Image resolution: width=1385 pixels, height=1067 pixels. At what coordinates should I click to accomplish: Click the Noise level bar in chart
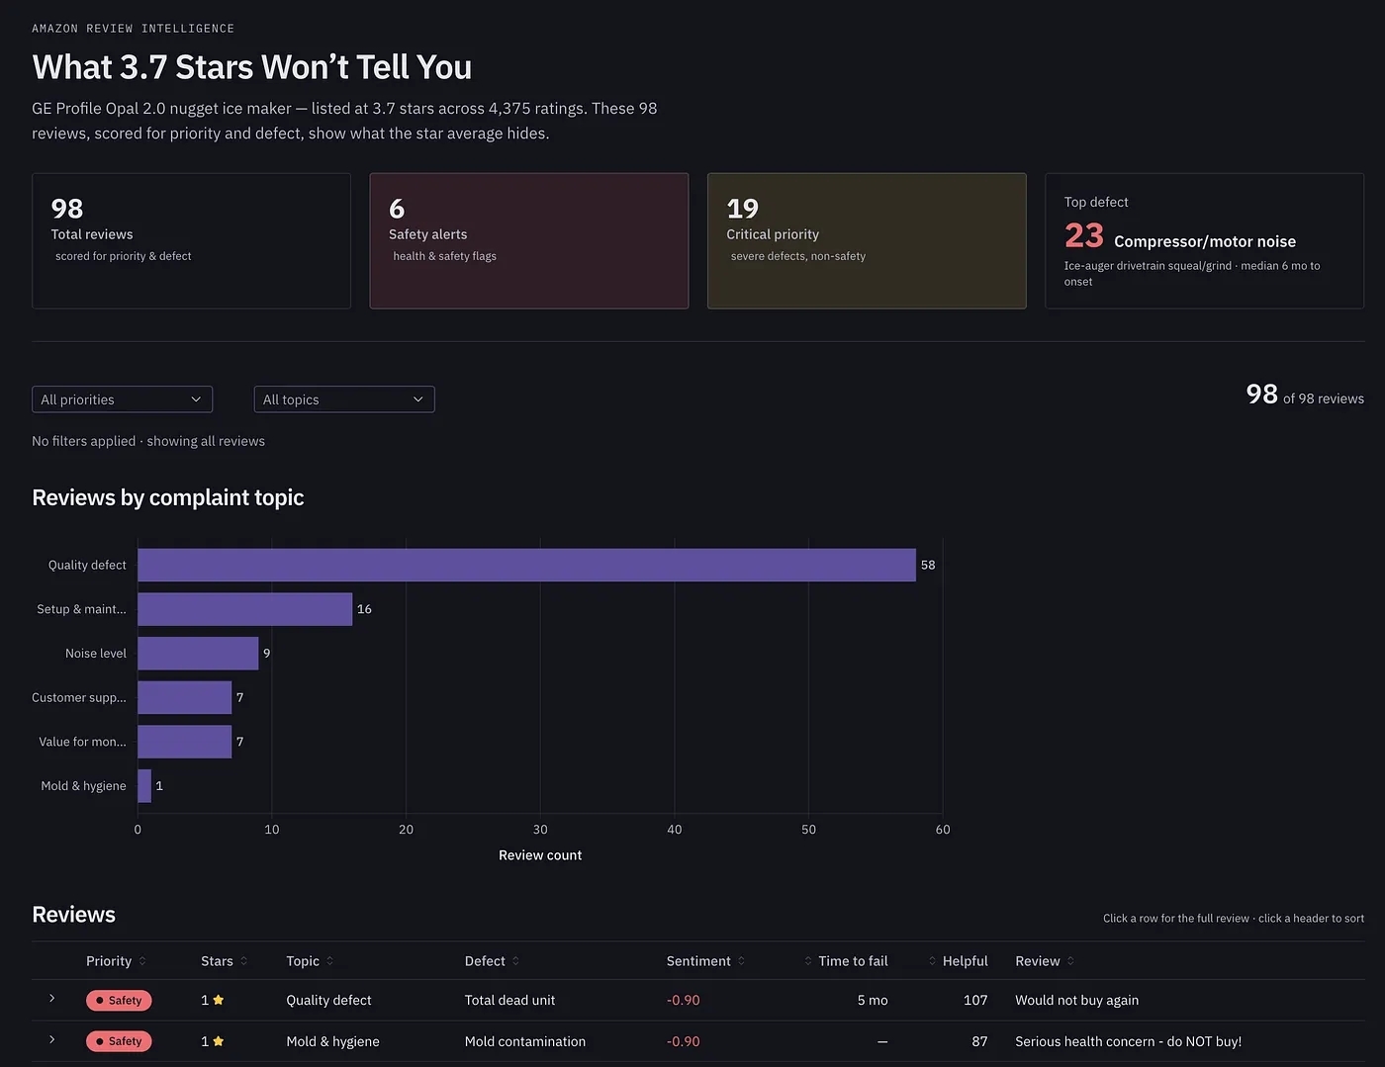click(198, 654)
